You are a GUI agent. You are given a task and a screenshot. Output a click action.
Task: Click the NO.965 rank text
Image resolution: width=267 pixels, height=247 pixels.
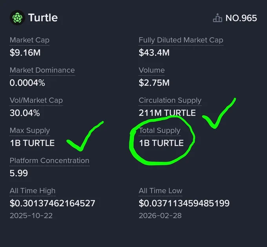(241, 18)
